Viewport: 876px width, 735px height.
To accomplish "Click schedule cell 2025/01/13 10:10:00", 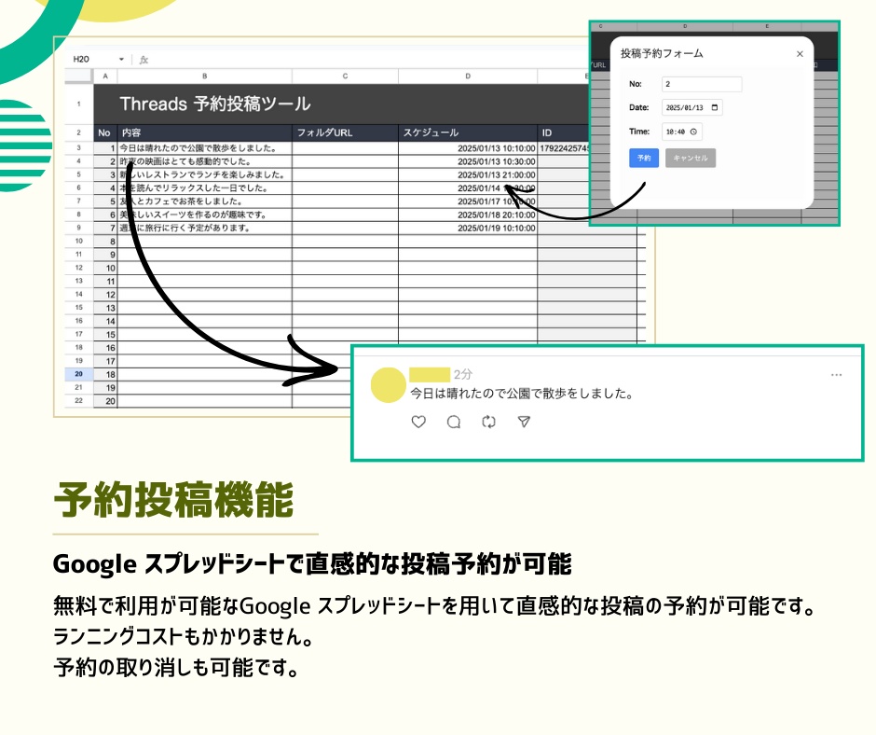I will 468,148.
